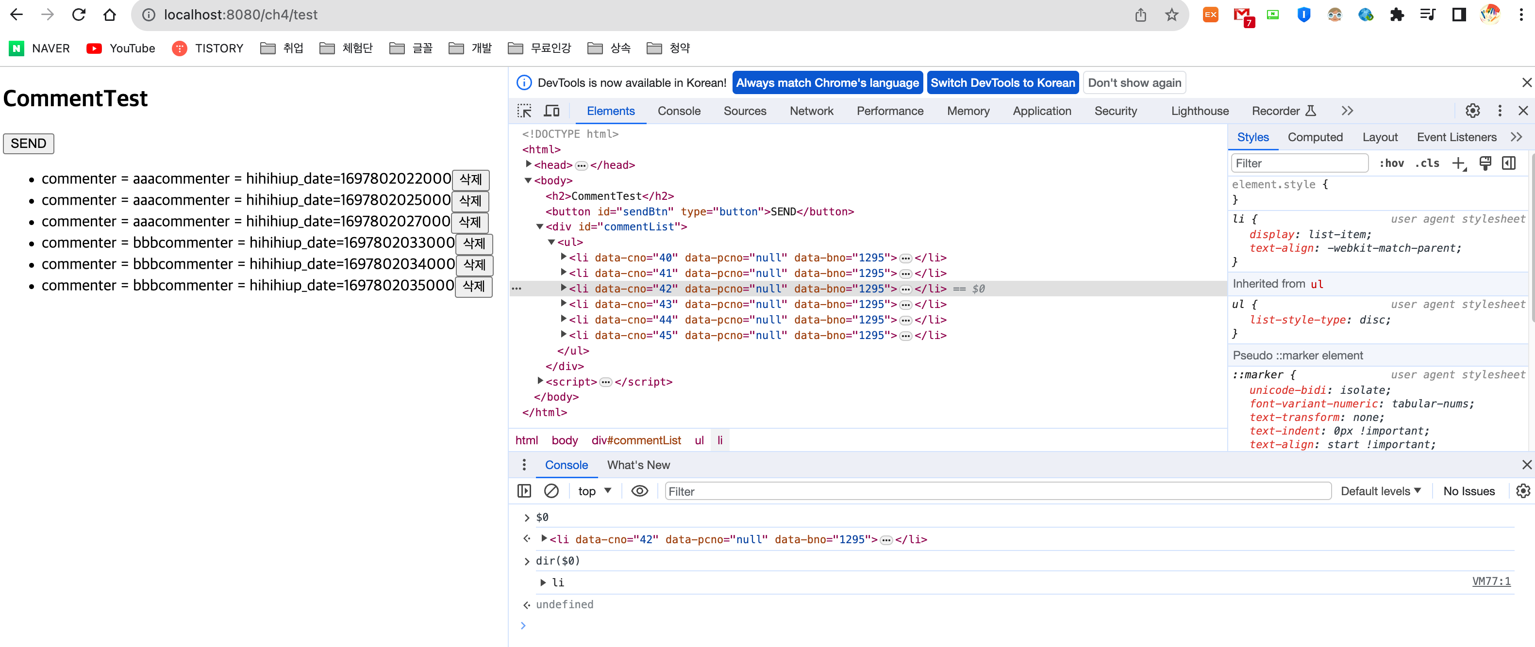Click the SEND button on page

[x=28, y=144]
